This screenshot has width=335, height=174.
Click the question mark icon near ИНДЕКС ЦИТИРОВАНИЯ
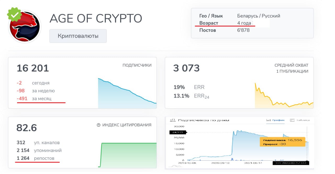(x=99, y=125)
